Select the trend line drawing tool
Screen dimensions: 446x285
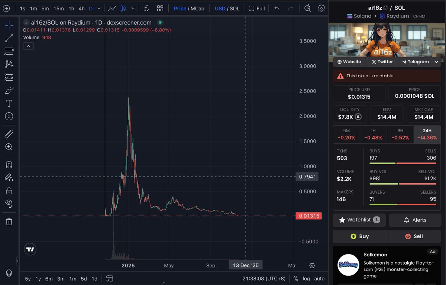point(9,38)
